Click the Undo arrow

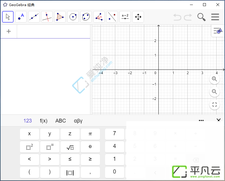pos(177,17)
